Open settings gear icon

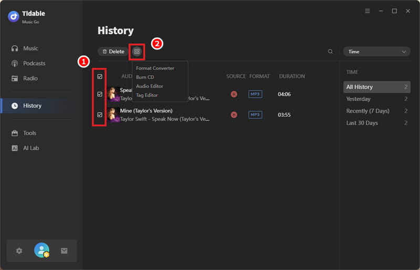(x=19, y=251)
